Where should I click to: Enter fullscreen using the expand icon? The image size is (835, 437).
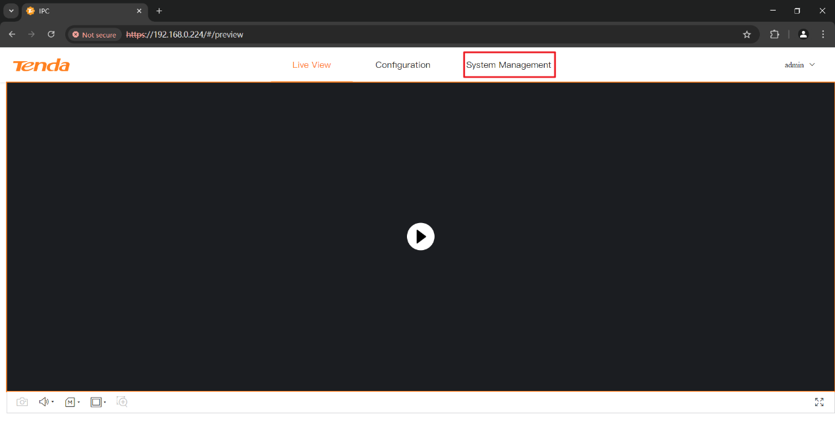[819, 402]
